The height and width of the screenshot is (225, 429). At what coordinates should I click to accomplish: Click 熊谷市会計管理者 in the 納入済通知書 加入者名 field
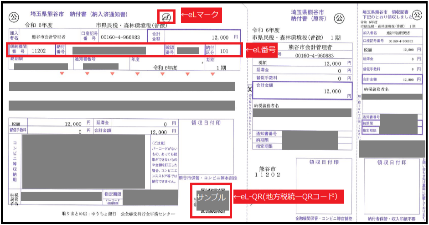pyautogui.click(x=48, y=37)
